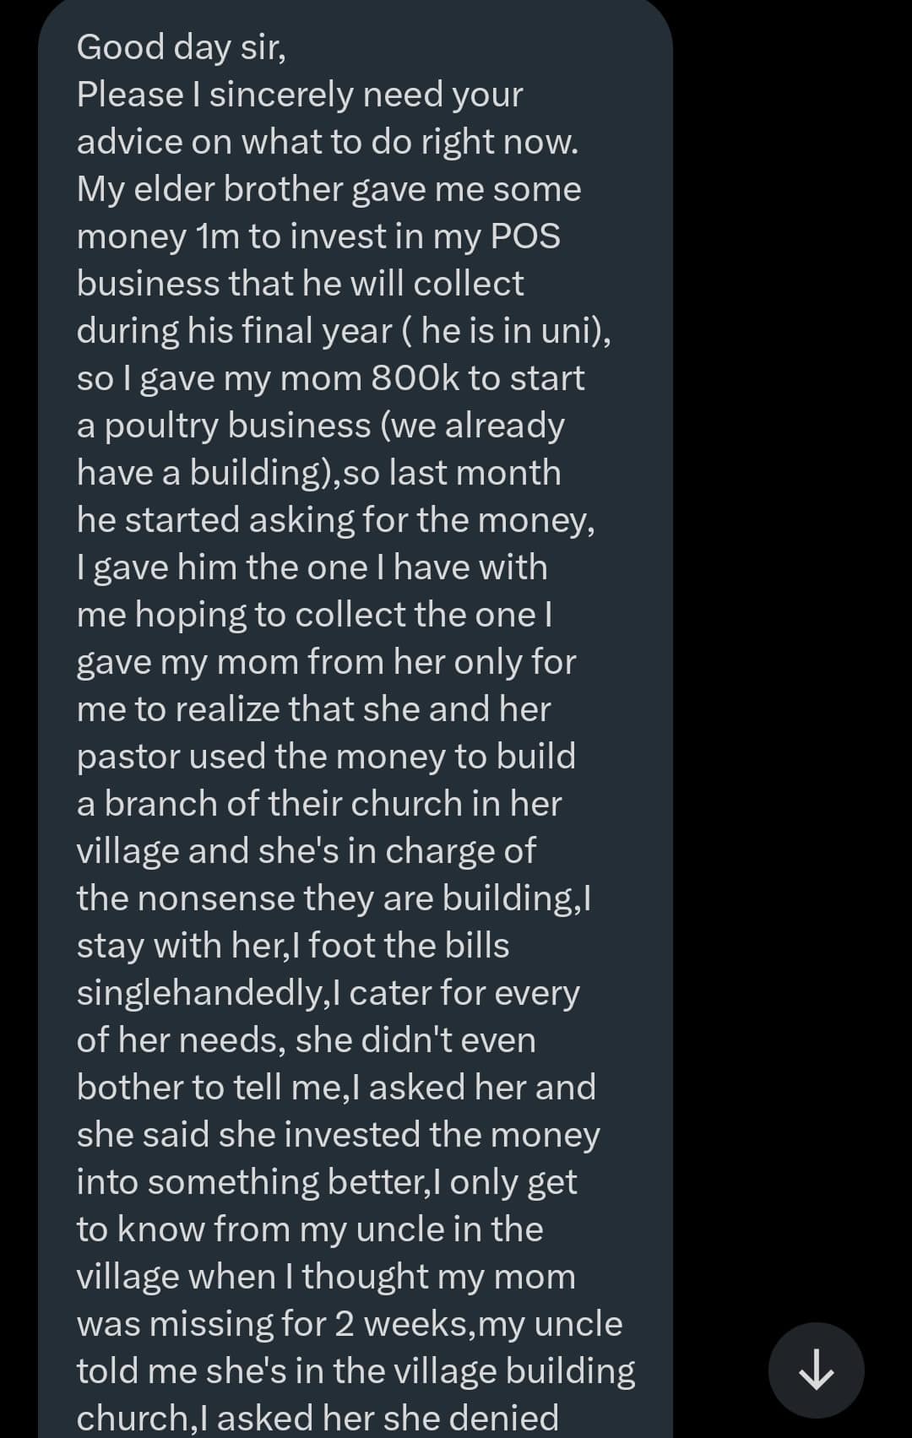Tap the text 'a branch of their church in her'
The height and width of the screenshot is (1438, 912).
point(318,804)
